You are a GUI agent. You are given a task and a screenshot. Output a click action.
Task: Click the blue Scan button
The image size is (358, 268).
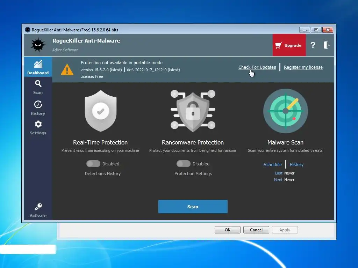pyautogui.click(x=193, y=207)
